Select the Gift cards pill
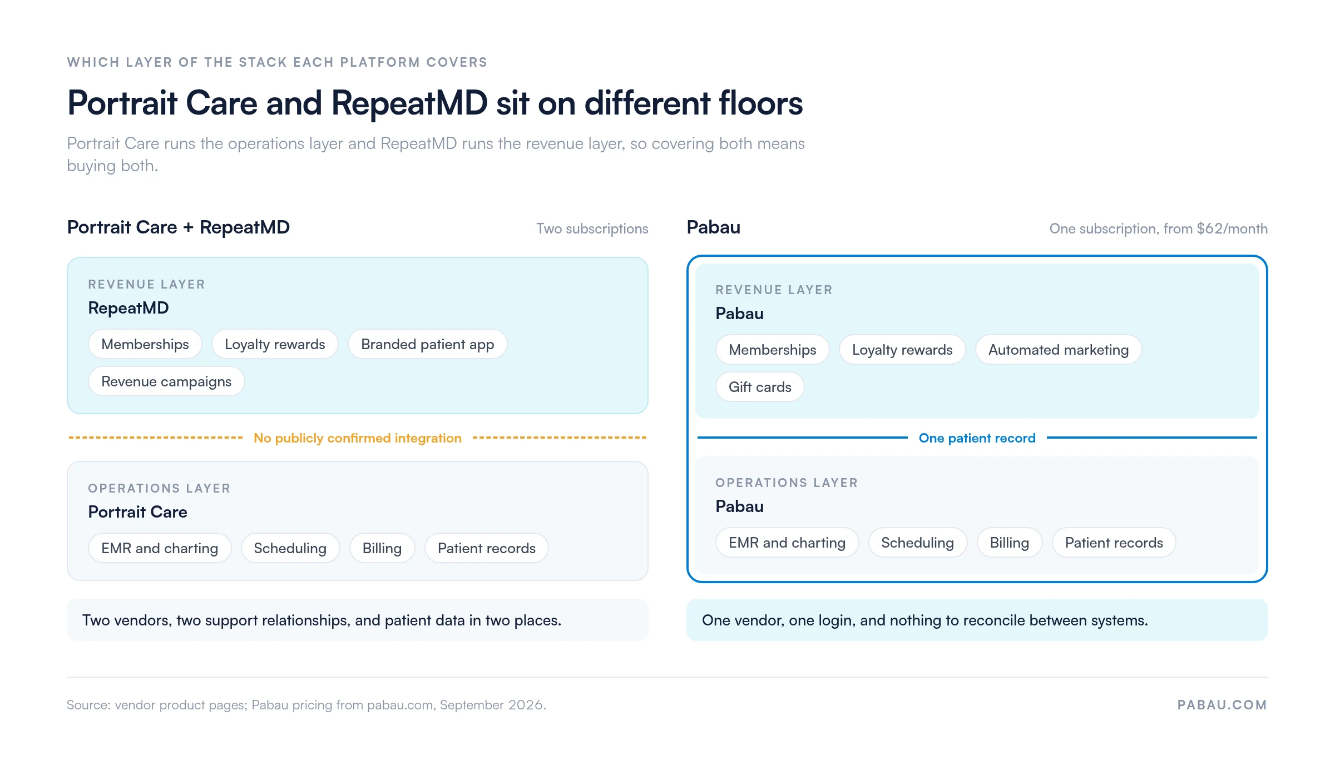 click(x=760, y=387)
